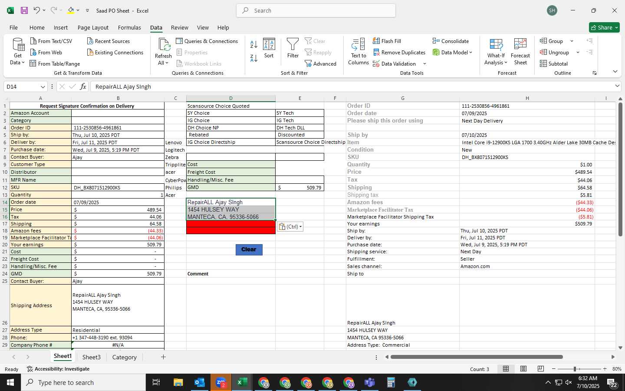Open Outline dialog launcher
This screenshot has width=625, height=391.
tap(595, 73)
